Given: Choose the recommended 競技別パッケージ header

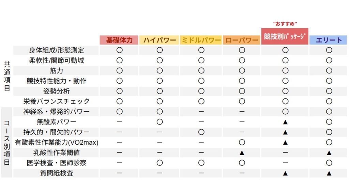Looking at the screenshot, I should click(285, 36).
